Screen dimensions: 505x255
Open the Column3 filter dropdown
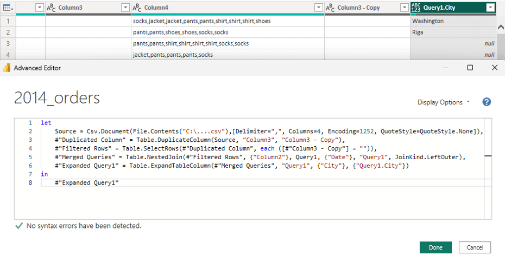click(125, 8)
